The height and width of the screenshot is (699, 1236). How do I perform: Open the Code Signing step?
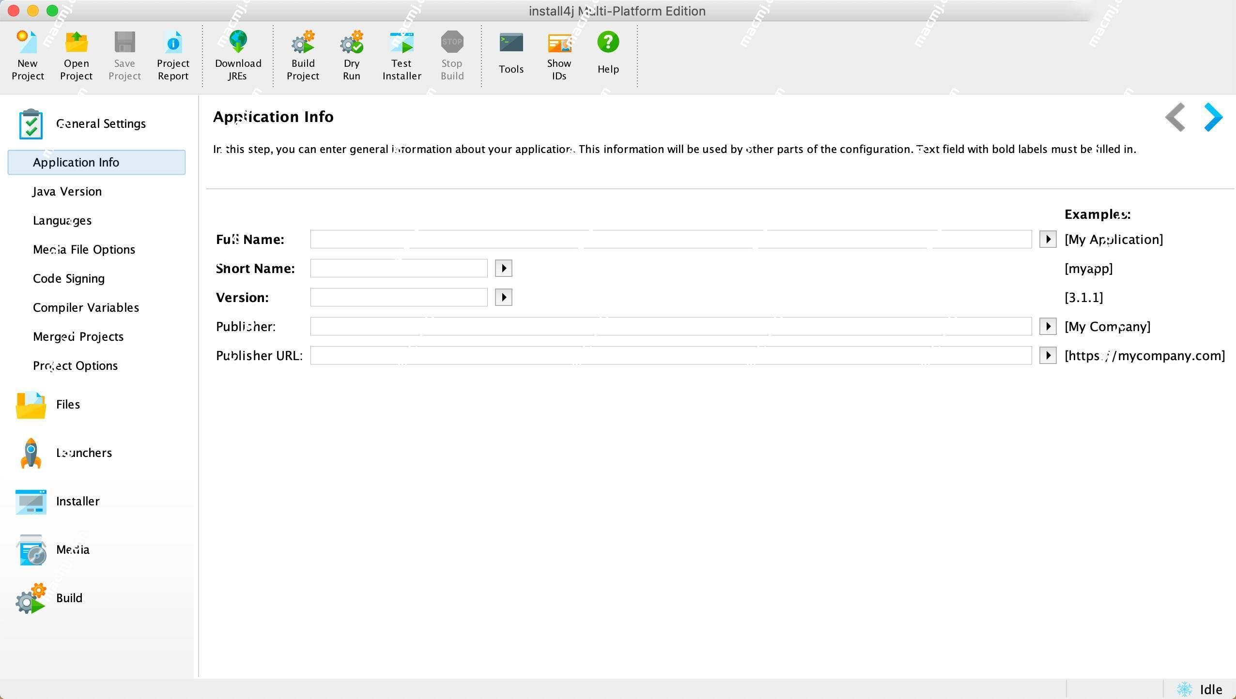coord(69,279)
